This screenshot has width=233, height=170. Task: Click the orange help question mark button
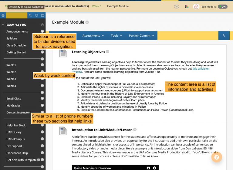click(217, 157)
